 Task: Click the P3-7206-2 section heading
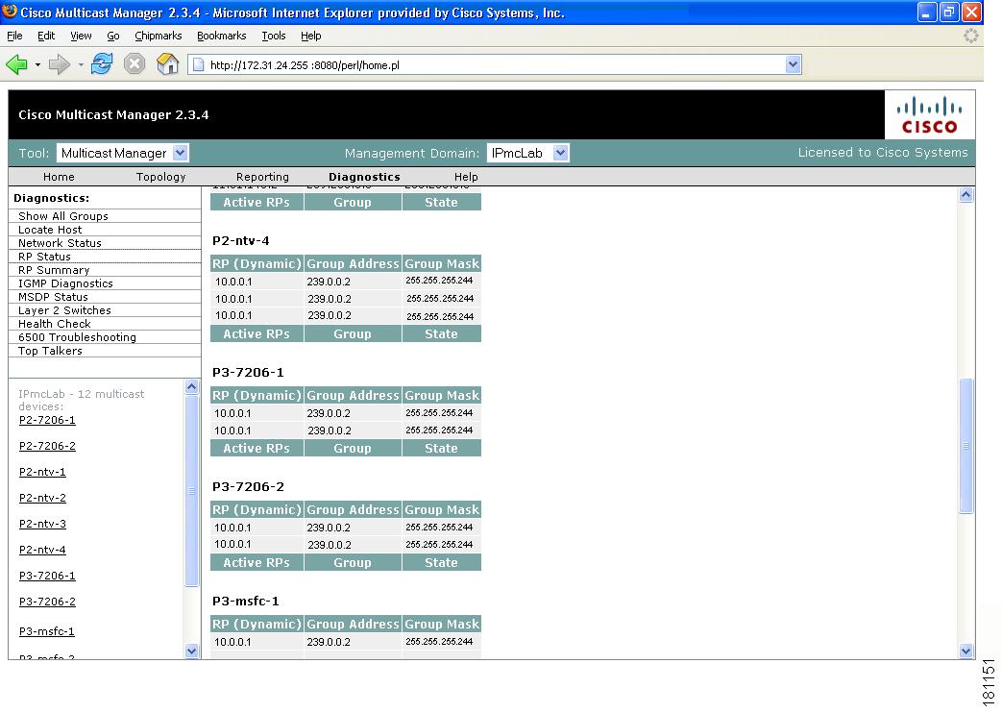click(x=248, y=487)
